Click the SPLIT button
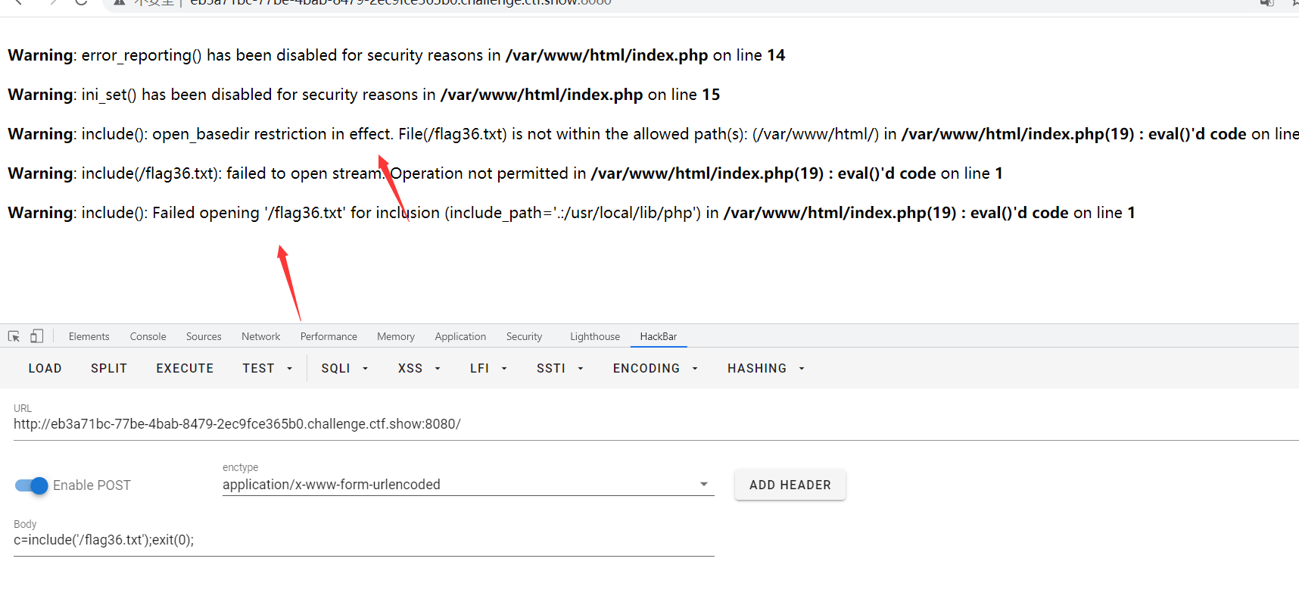 coord(109,368)
